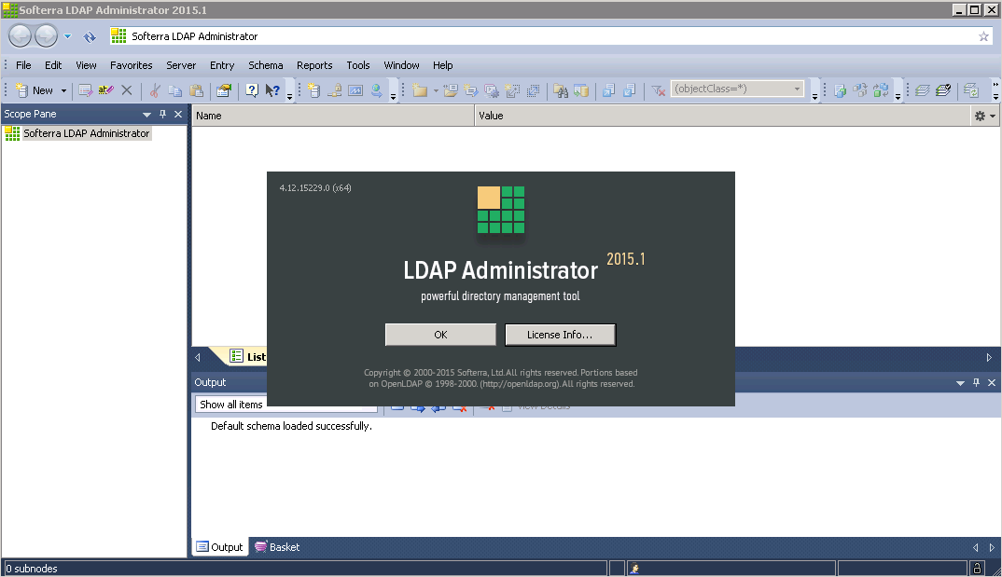
Task: Open the Server menu
Action: click(181, 65)
